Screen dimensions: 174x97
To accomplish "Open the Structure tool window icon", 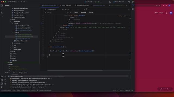I will click(x=2, y=13).
